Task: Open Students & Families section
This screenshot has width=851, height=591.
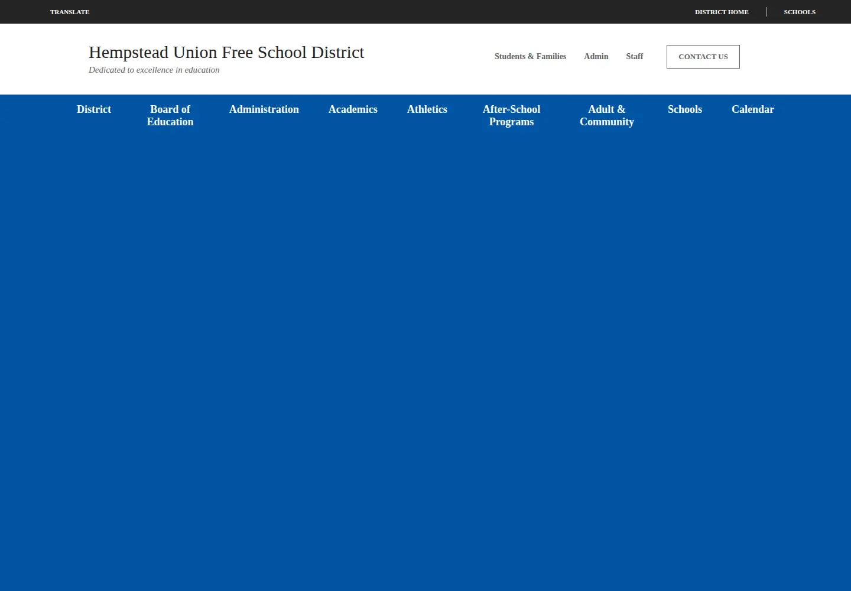Action: coord(530,56)
